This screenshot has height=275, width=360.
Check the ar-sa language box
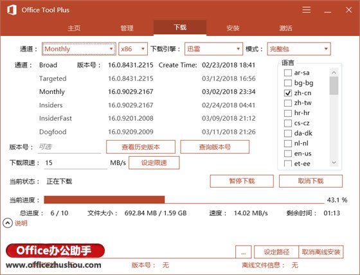click(288, 73)
